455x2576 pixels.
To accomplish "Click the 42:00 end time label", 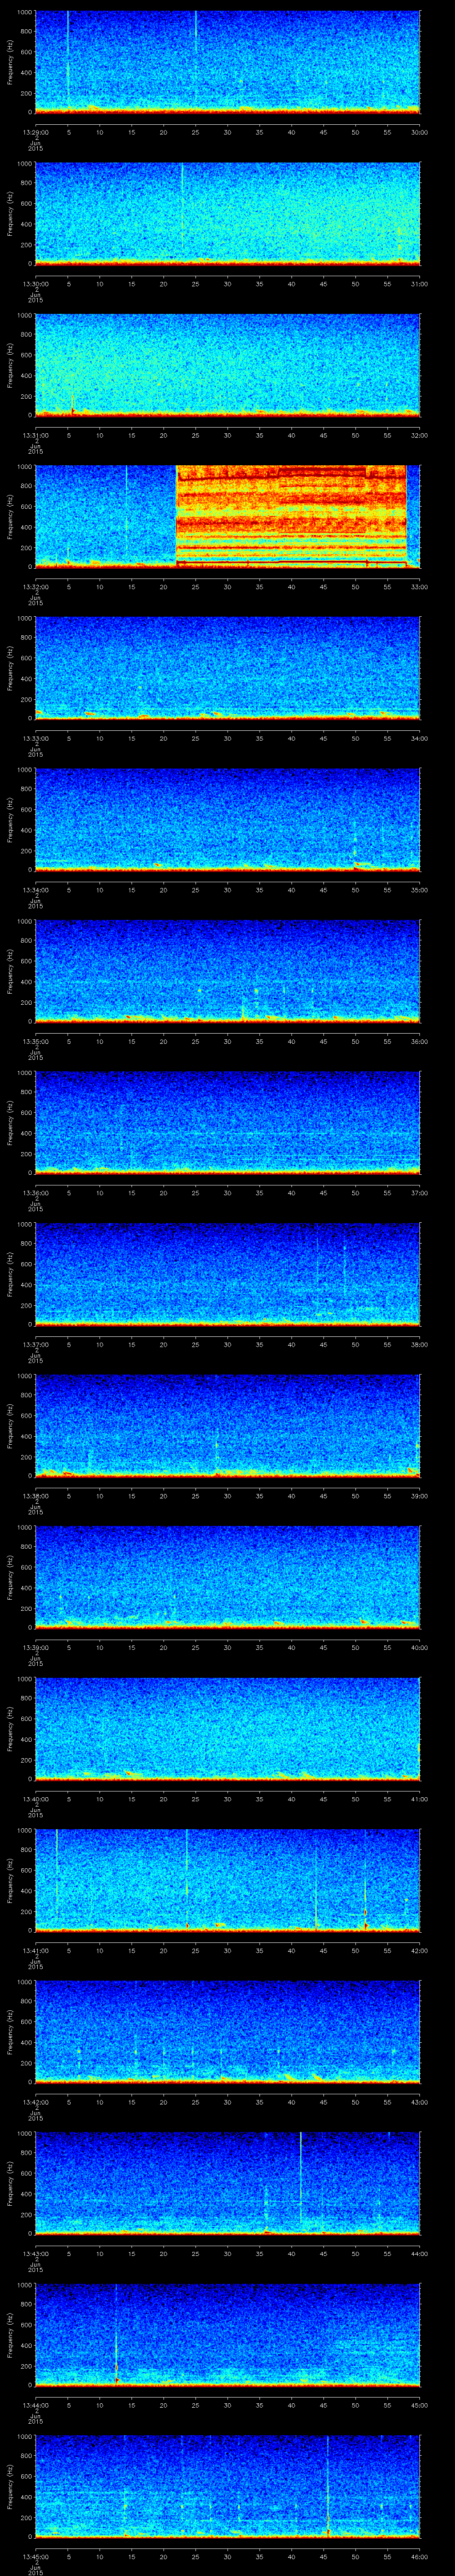I will (419, 1950).
